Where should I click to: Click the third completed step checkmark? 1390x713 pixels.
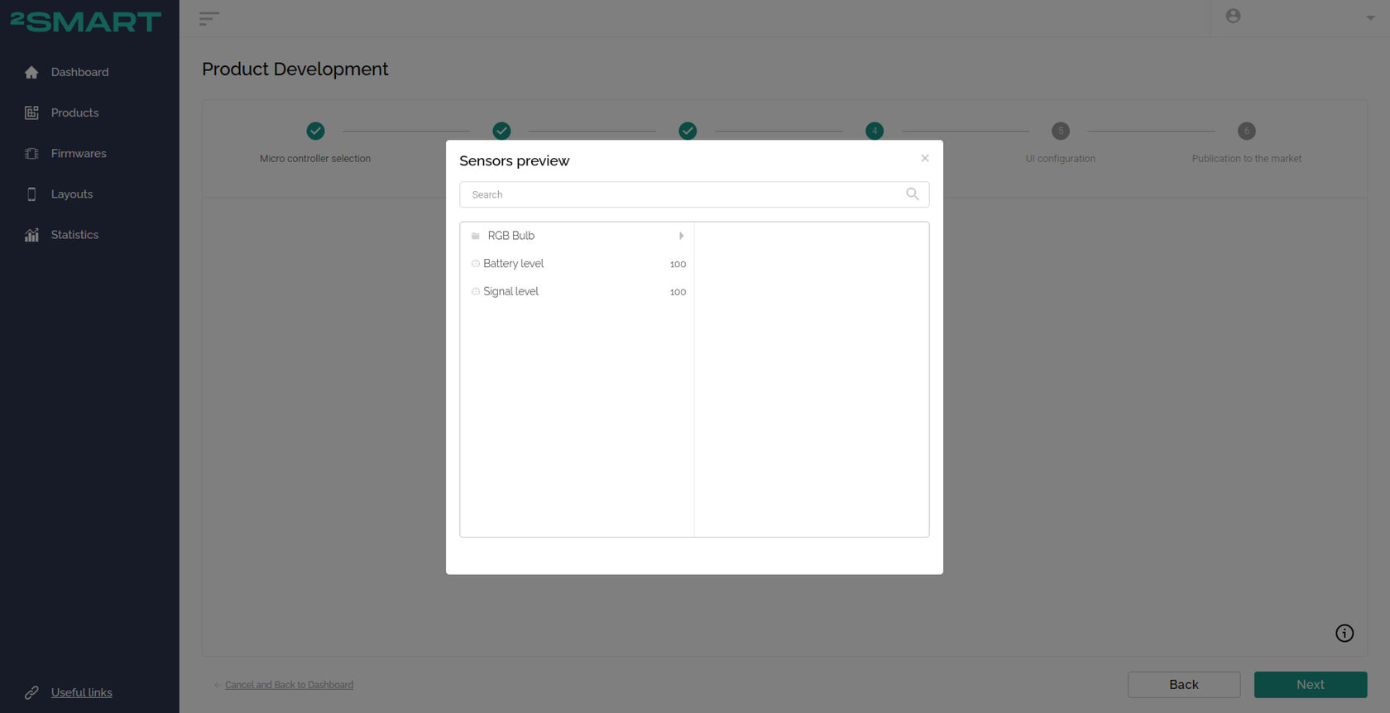tap(688, 131)
